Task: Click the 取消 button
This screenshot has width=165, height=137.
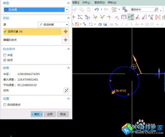Action: point(63,114)
